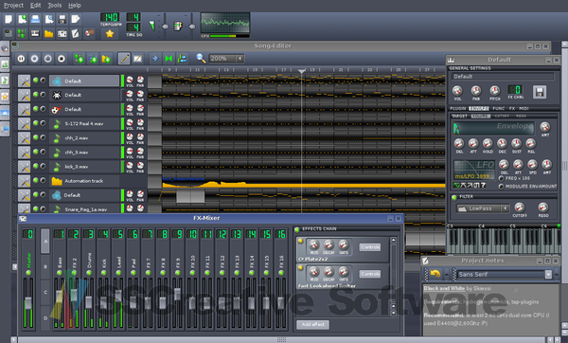The height and width of the screenshot is (343, 568).
Task: Switch to the PLUGIN tab
Action: tap(458, 108)
